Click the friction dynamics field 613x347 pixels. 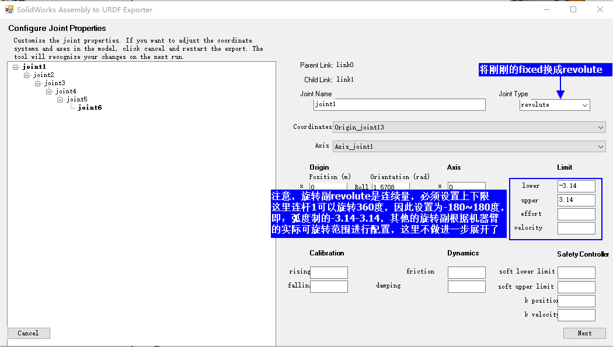466,272
